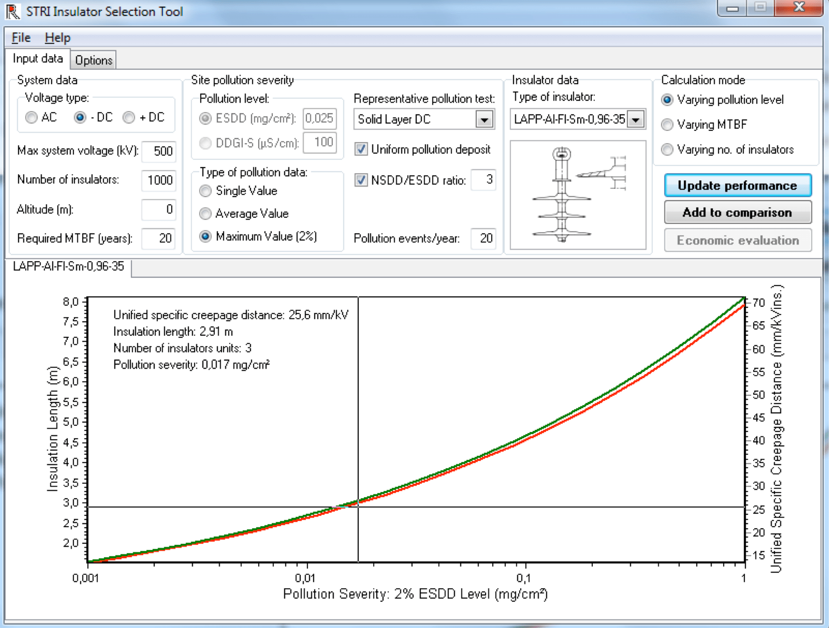Select the Input data tab
Screen dimensions: 829x628
(x=38, y=59)
